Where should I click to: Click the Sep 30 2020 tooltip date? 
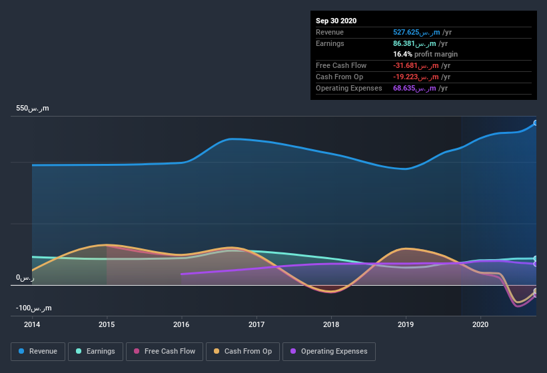click(x=336, y=21)
